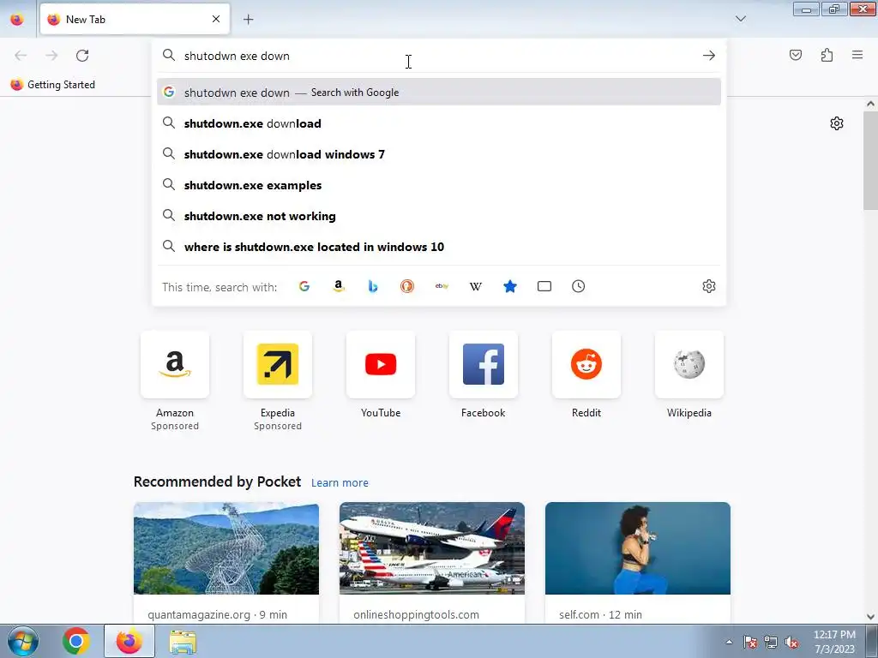
Task: Click scrollbar up arrow
Action: point(870,104)
